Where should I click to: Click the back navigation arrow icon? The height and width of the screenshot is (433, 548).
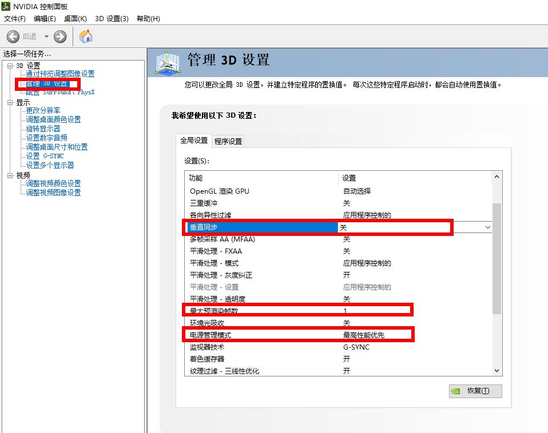(x=13, y=36)
